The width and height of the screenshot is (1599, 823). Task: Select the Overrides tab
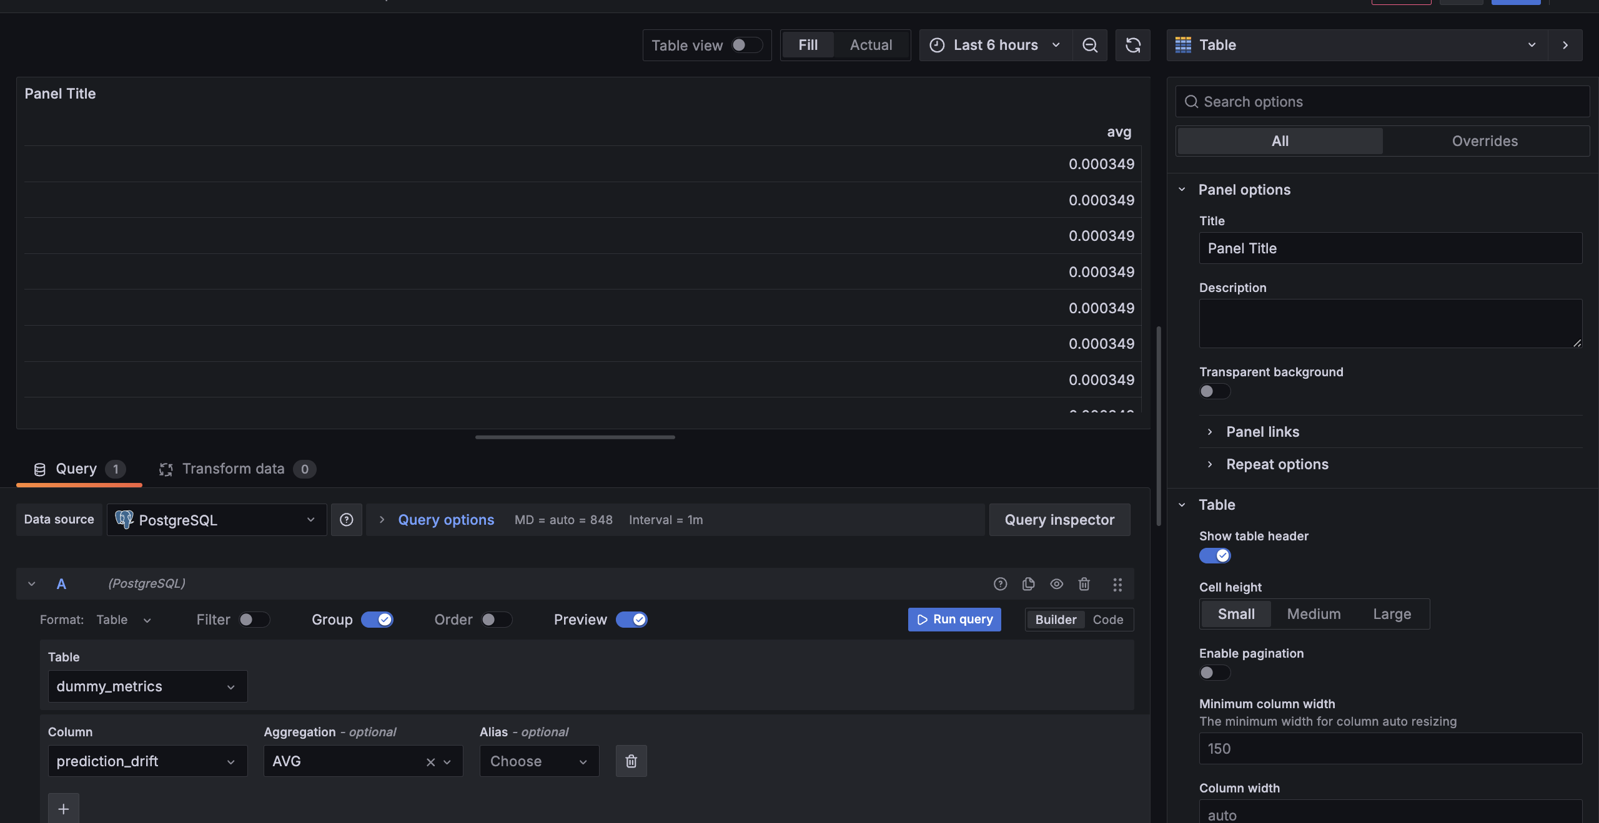1485,141
